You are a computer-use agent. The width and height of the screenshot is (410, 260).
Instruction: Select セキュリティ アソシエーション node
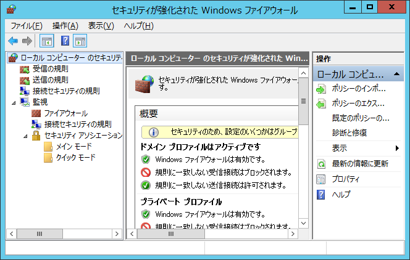[83, 136]
